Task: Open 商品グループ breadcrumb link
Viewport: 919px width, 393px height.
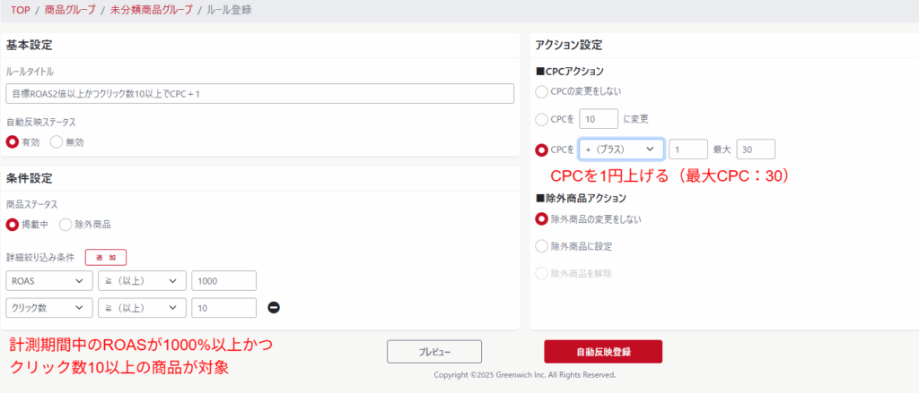Action: (72, 10)
